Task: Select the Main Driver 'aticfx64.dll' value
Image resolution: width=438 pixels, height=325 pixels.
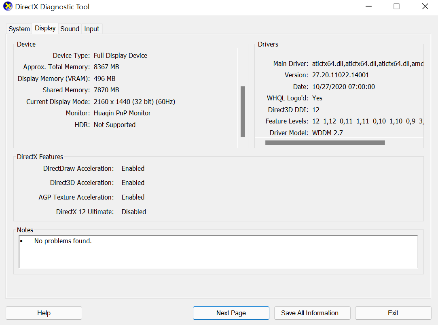Action: tap(368, 64)
